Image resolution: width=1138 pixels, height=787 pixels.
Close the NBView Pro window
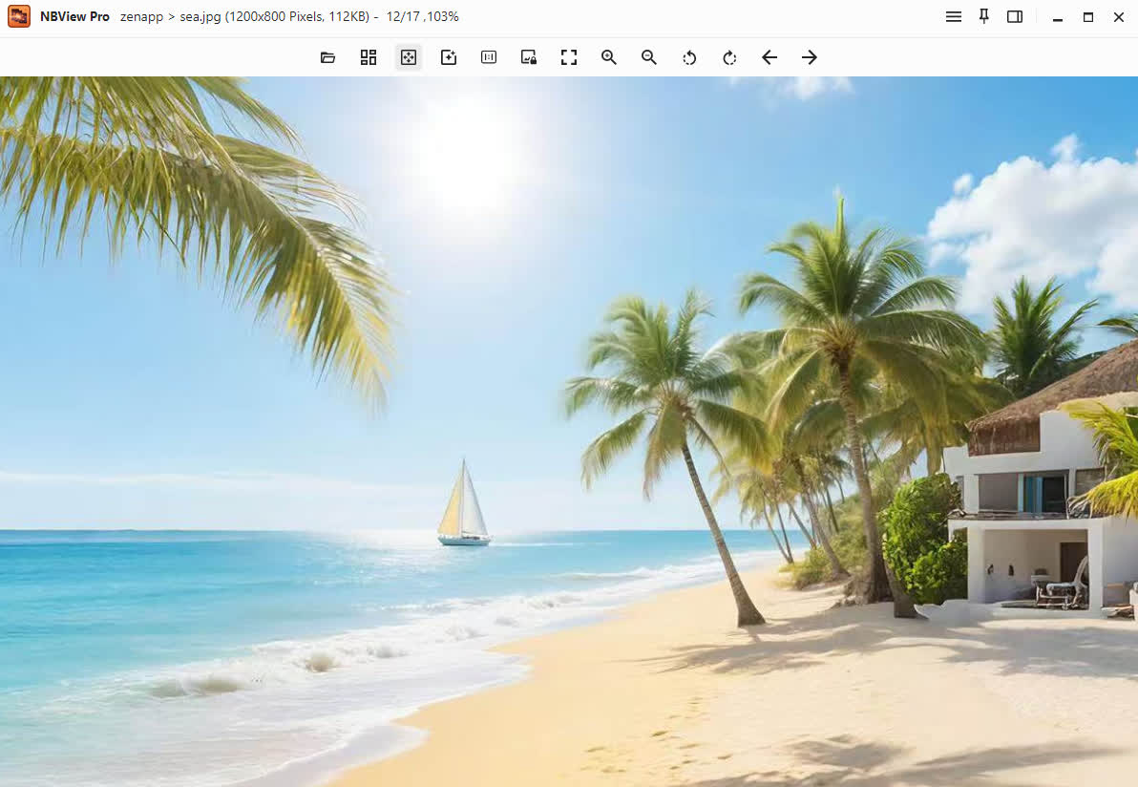click(1118, 16)
